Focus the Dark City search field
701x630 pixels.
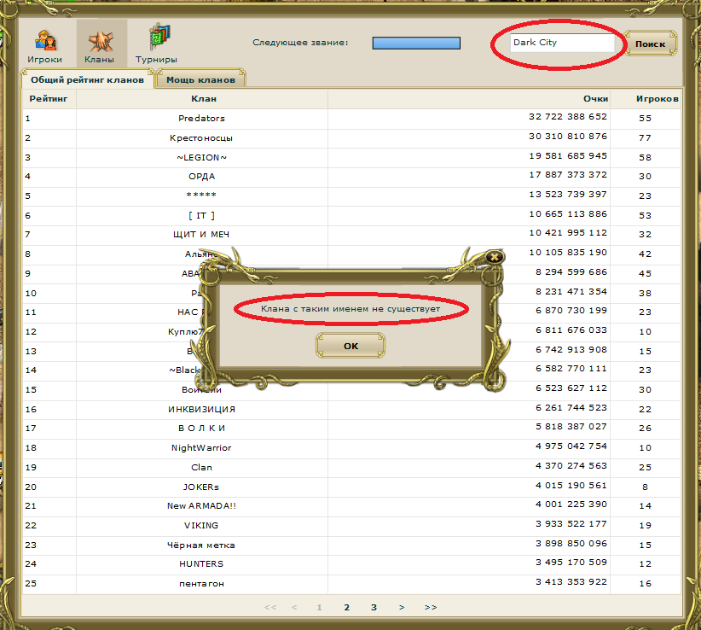point(562,43)
